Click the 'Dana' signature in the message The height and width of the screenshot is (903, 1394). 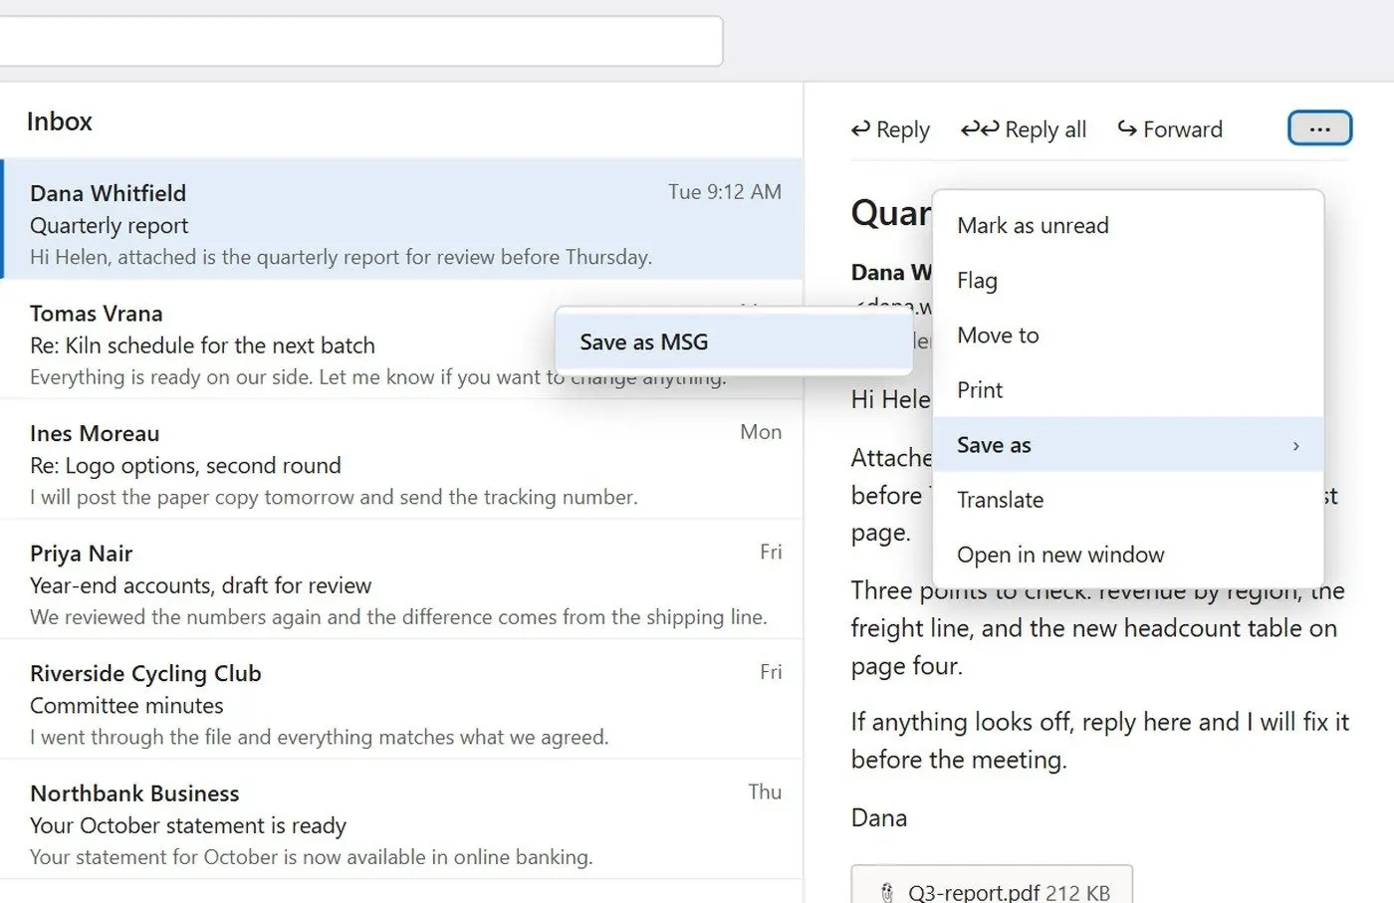pyautogui.click(x=879, y=818)
